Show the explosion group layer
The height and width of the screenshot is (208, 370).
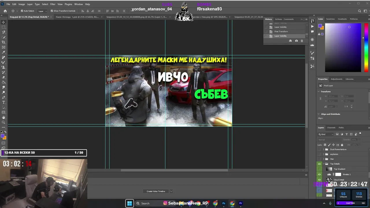point(319,154)
